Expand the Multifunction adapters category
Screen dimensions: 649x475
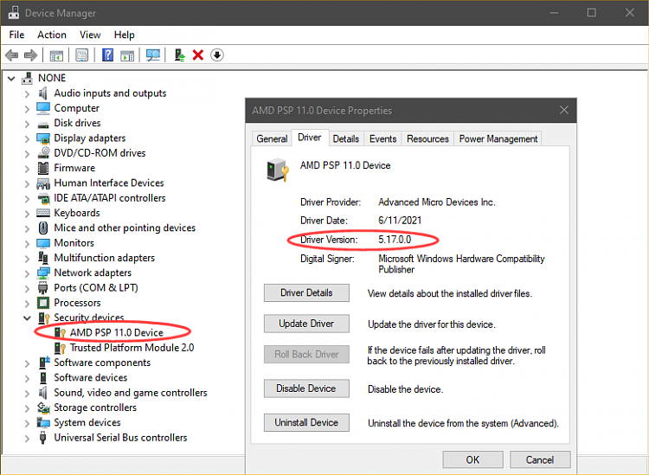[28, 258]
